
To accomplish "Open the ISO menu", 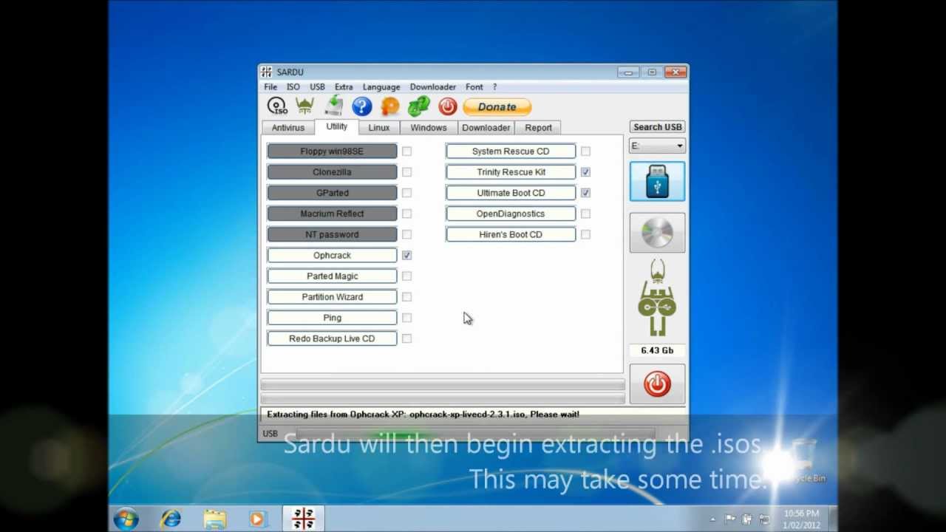I will pyautogui.click(x=293, y=86).
